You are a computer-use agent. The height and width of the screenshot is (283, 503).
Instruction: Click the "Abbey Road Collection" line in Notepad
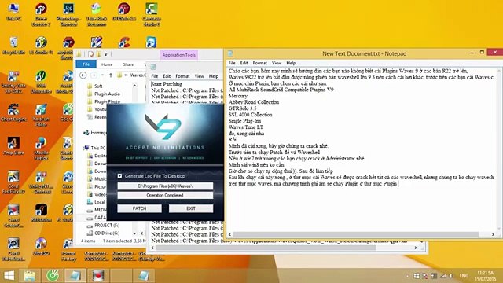pos(254,102)
